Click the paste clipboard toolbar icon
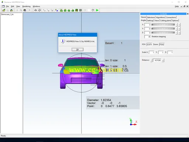This screenshot has height=142, width=189. [x=25, y=10]
